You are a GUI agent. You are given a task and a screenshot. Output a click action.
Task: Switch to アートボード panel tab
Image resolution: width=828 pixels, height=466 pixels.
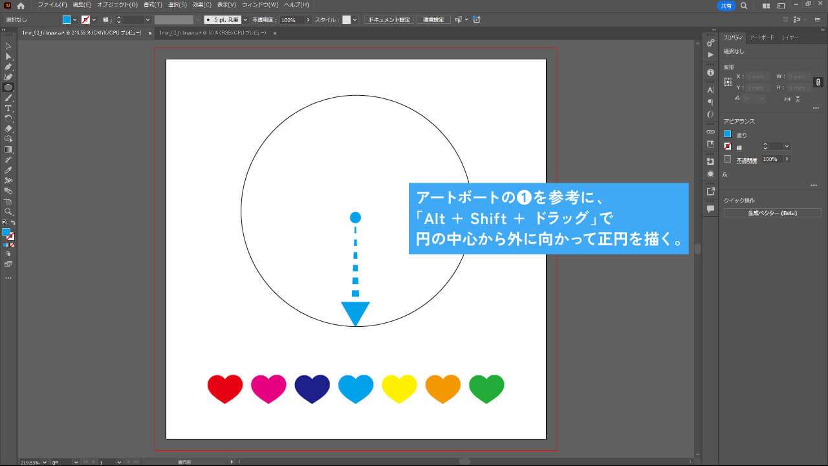pos(761,38)
